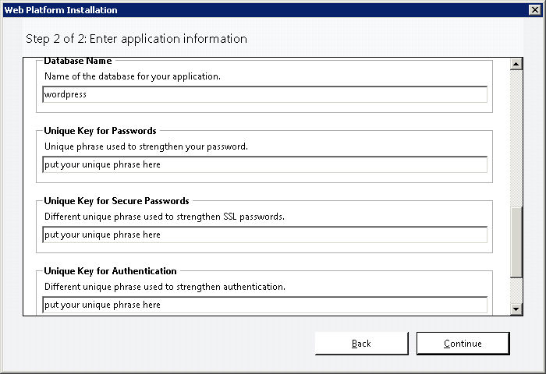
Task: Click the Unique Key for Secure Passwords heading
Action: pos(117,201)
